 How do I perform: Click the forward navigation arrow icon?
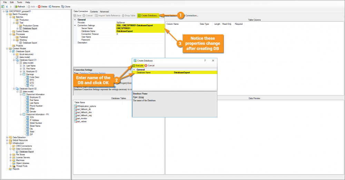[11, 7]
